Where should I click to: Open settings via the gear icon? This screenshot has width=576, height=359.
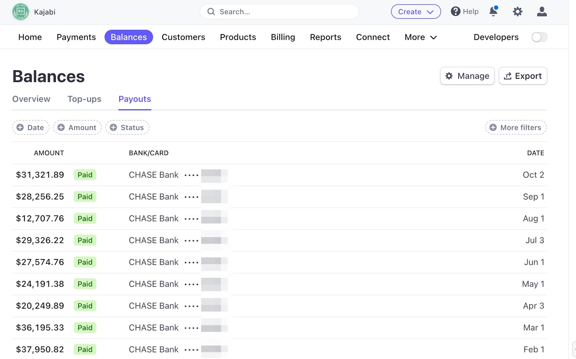click(517, 12)
